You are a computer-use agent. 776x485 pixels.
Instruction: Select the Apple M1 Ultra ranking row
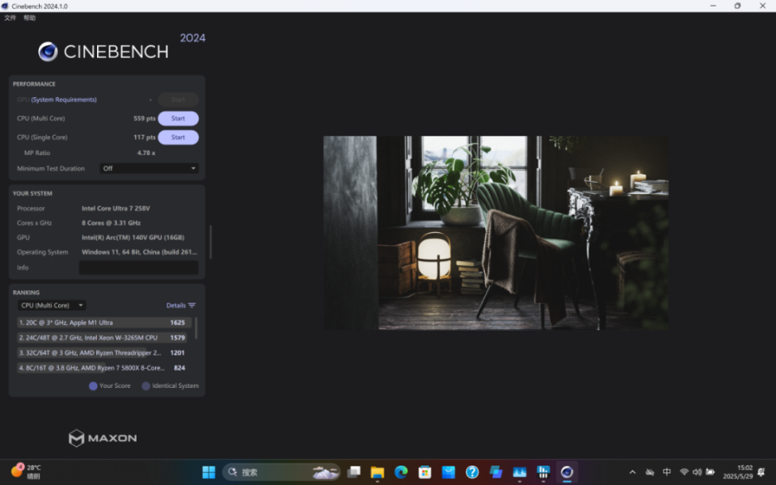pos(104,323)
